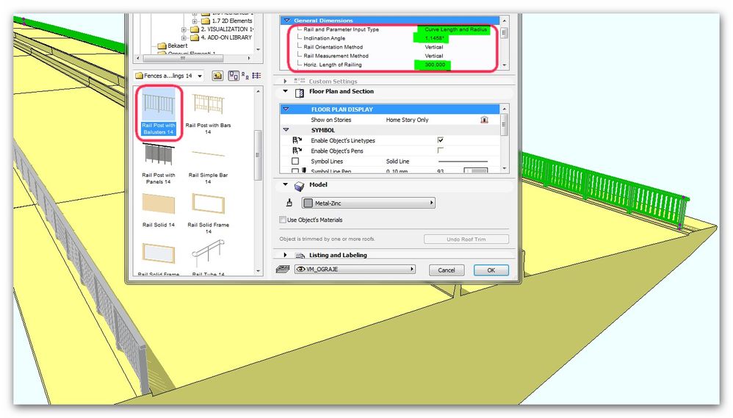Screen dimensions: 733x418
Task: Click the layer stack icon
Action: (x=282, y=270)
